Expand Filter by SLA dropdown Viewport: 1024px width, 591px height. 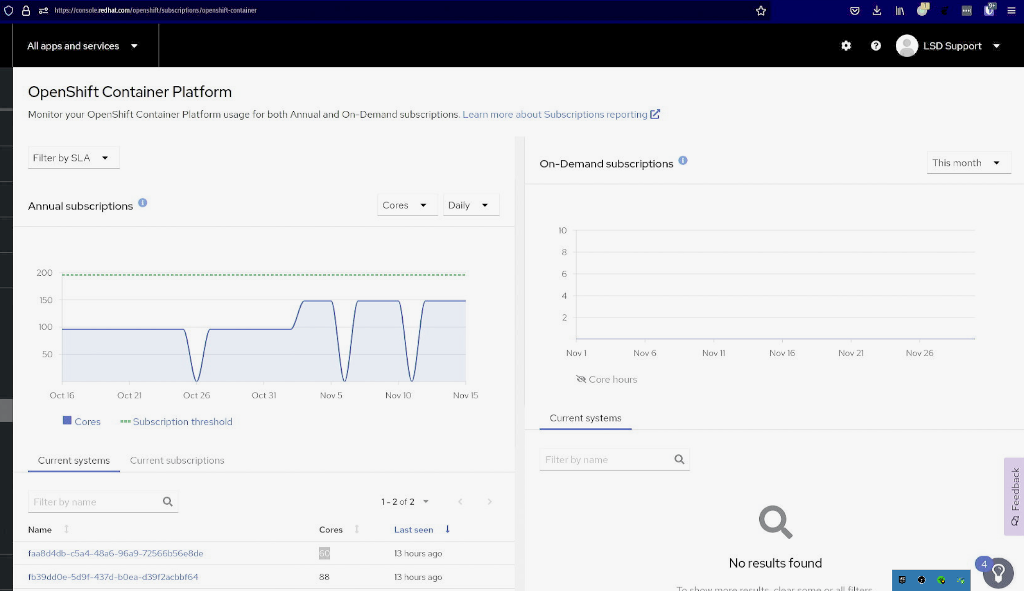coord(73,158)
